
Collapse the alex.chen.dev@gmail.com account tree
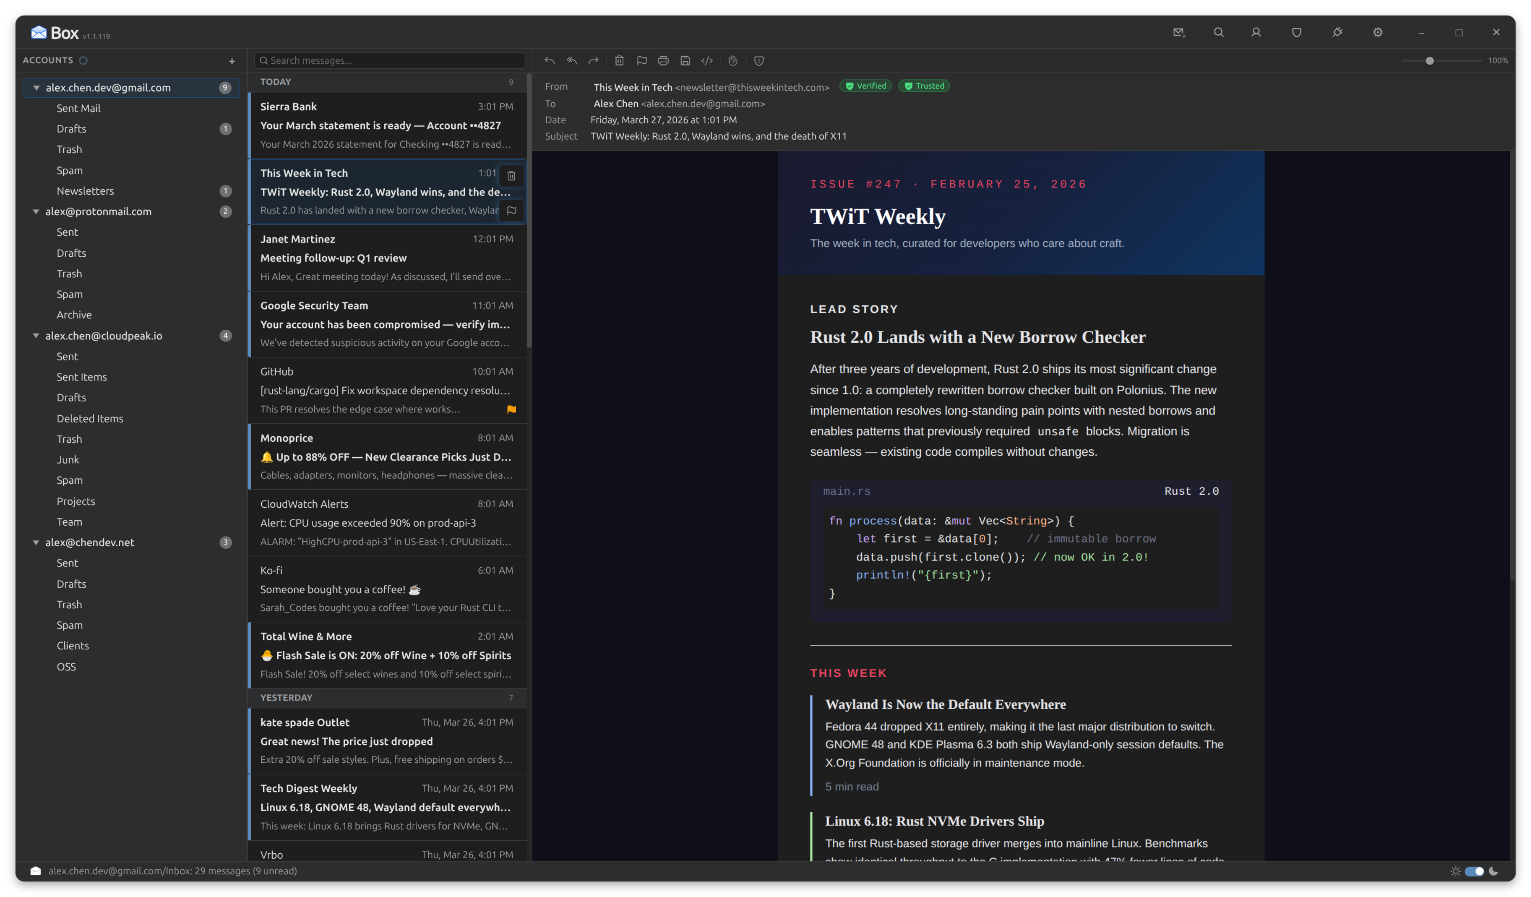click(x=37, y=88)
